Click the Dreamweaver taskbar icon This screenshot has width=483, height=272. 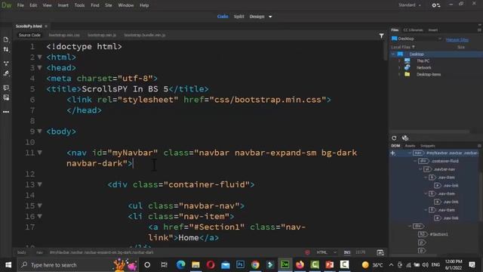tap(285, 264)
